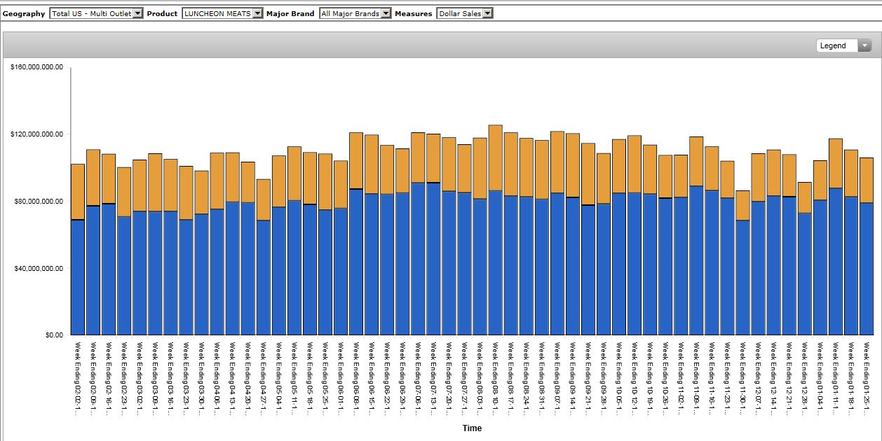The image size is (882, 441).
Task: Click the 'Time' axis title
Action: tap(473, 428)
